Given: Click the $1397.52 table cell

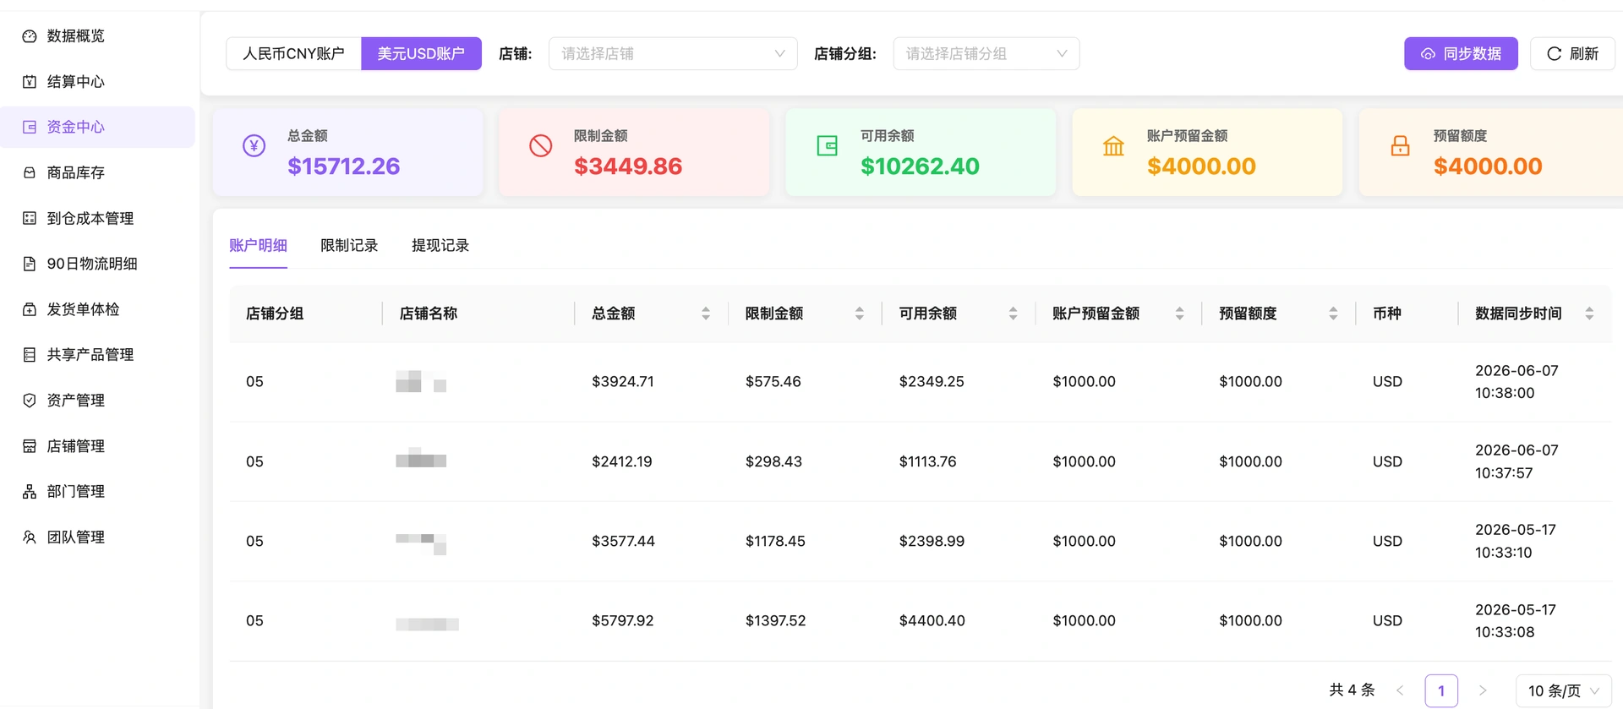Looking at the screenshot, I should pos(776,621).
